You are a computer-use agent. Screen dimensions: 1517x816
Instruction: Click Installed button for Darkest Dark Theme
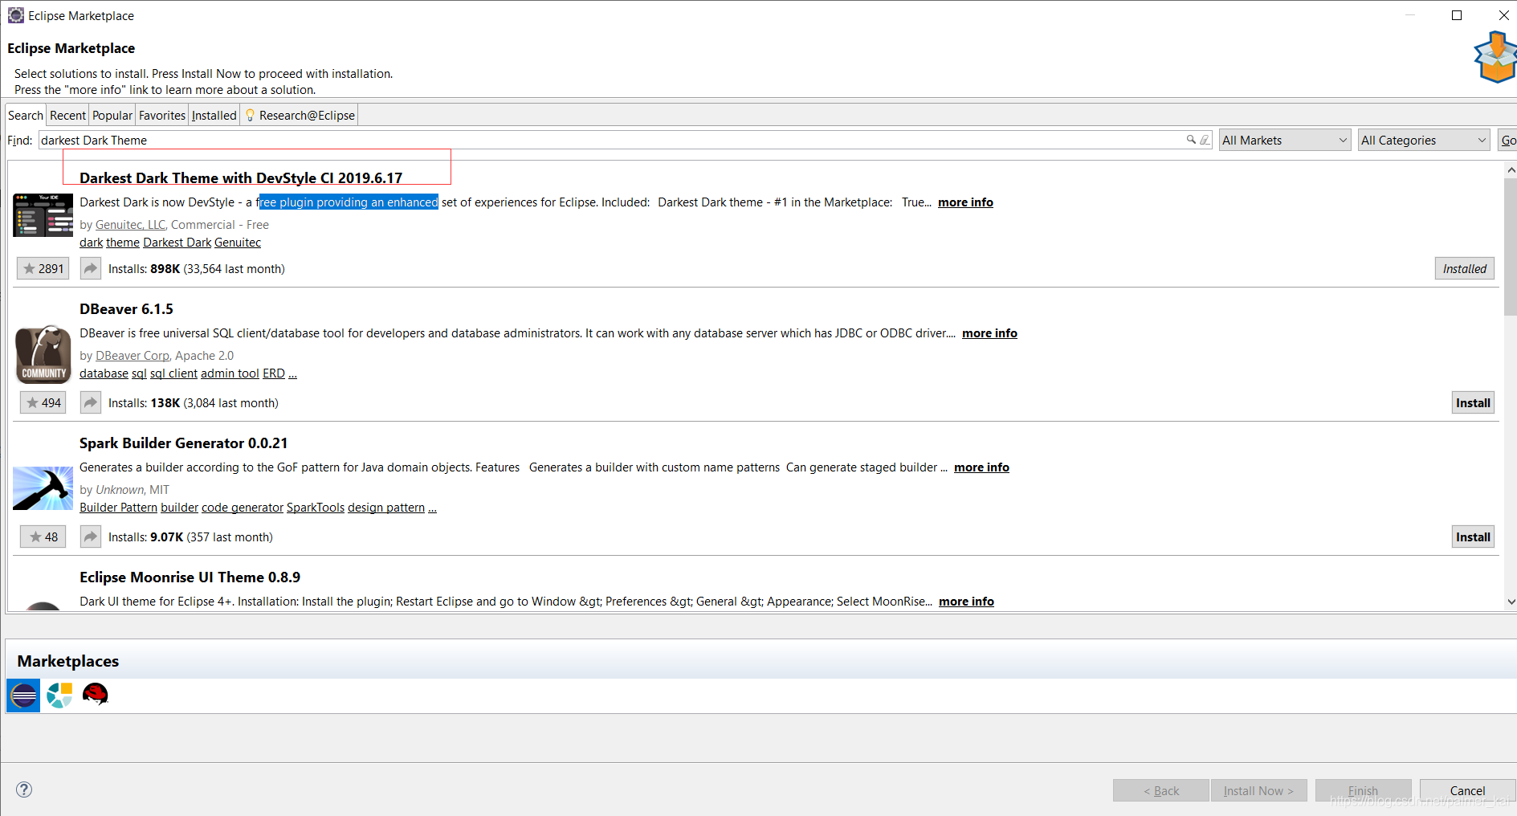coord(1464,269)
